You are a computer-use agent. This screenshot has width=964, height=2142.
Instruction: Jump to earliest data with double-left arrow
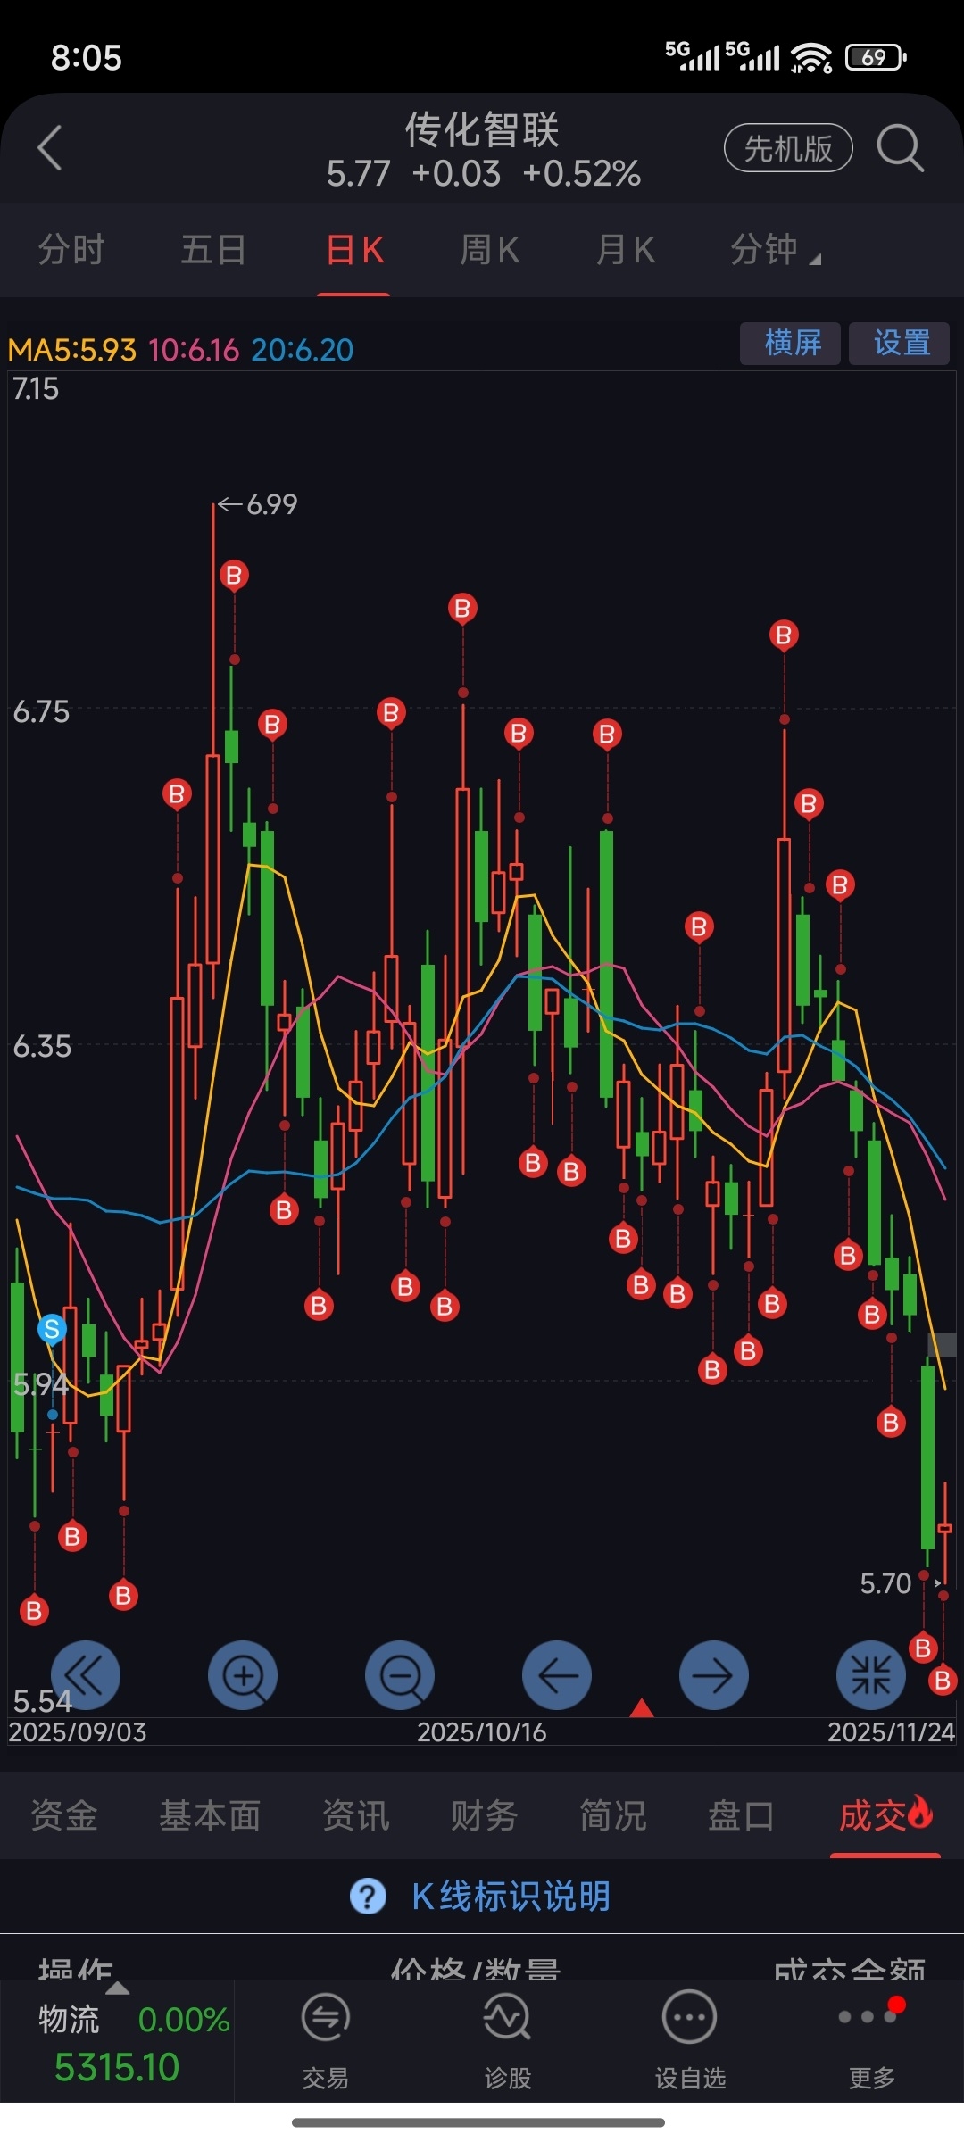(86, 1675)
